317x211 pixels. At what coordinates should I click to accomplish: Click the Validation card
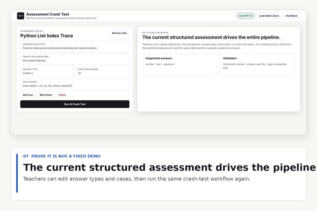click(x=257, y=64)
